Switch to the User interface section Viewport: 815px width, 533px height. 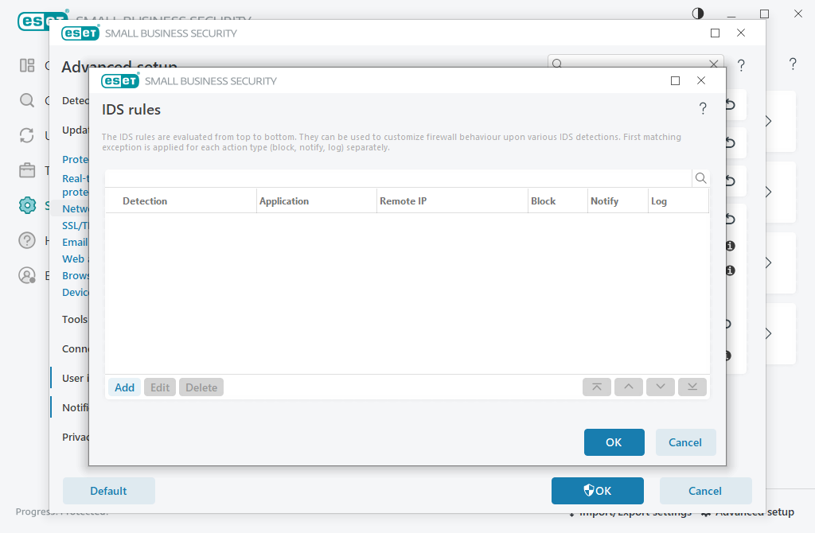click(75, 377)
